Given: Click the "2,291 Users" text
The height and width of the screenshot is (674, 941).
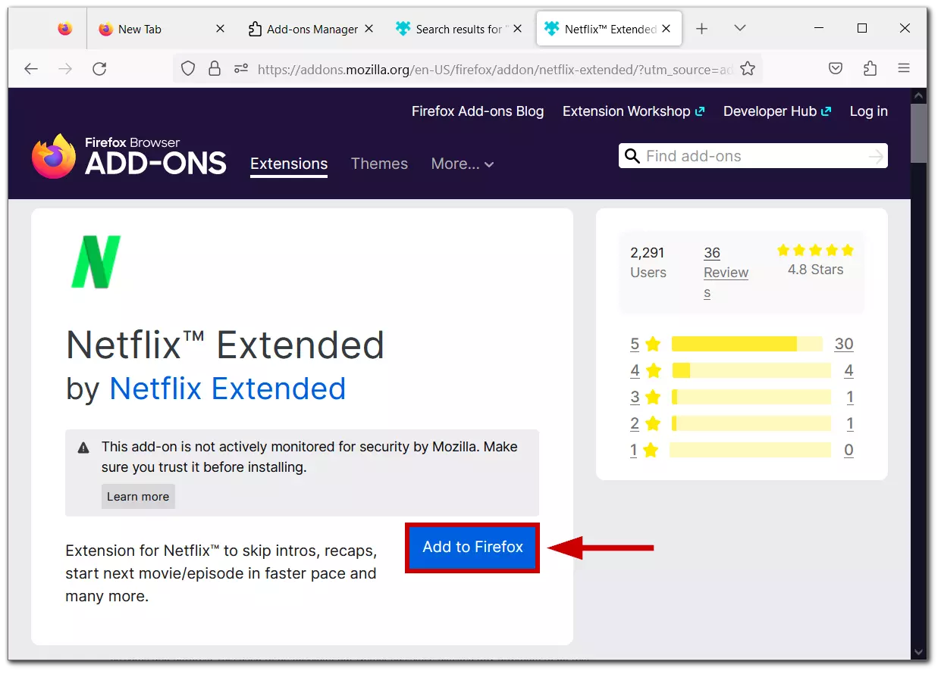Looking at the screenshot, I should coord(648,262).
